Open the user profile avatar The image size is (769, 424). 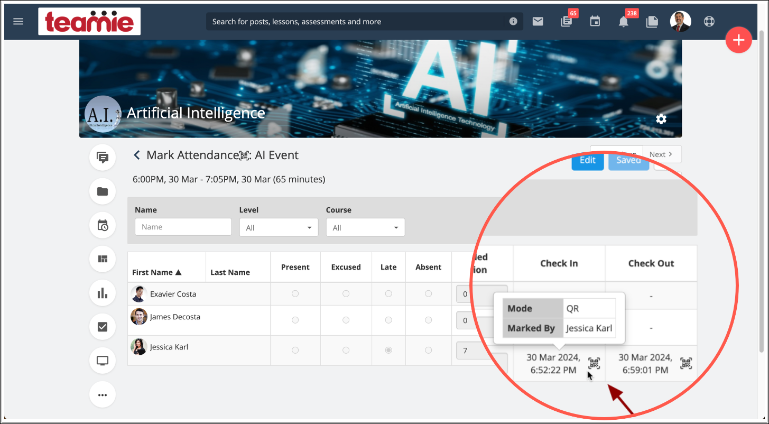(680, 22)
